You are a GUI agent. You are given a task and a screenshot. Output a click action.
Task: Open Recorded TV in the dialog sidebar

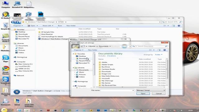84,63
